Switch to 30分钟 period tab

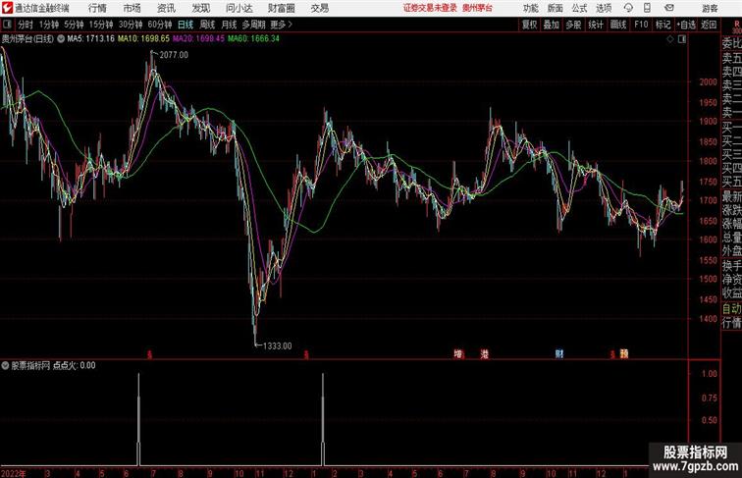click(131, 25)
